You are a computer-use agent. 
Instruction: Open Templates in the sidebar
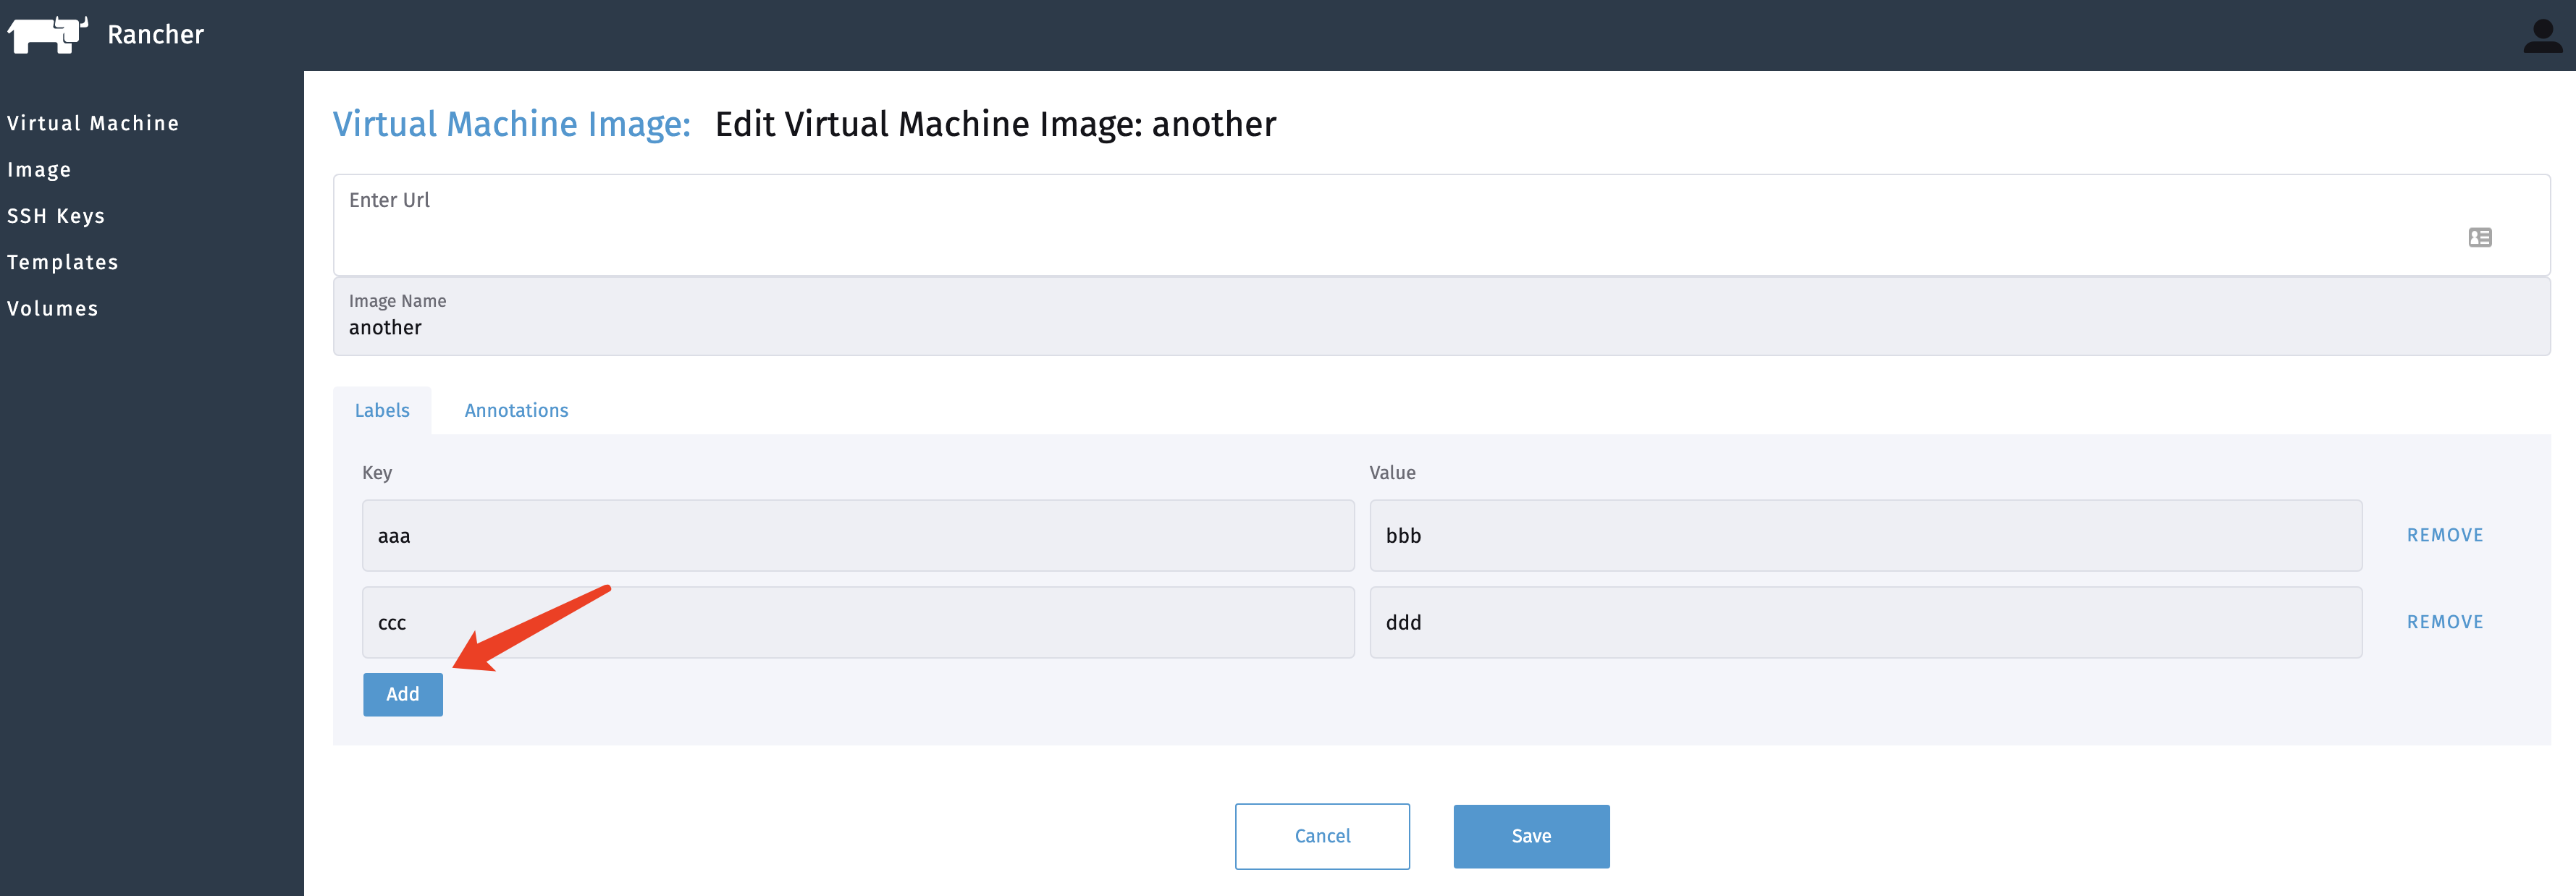click(x=63, y=262)
